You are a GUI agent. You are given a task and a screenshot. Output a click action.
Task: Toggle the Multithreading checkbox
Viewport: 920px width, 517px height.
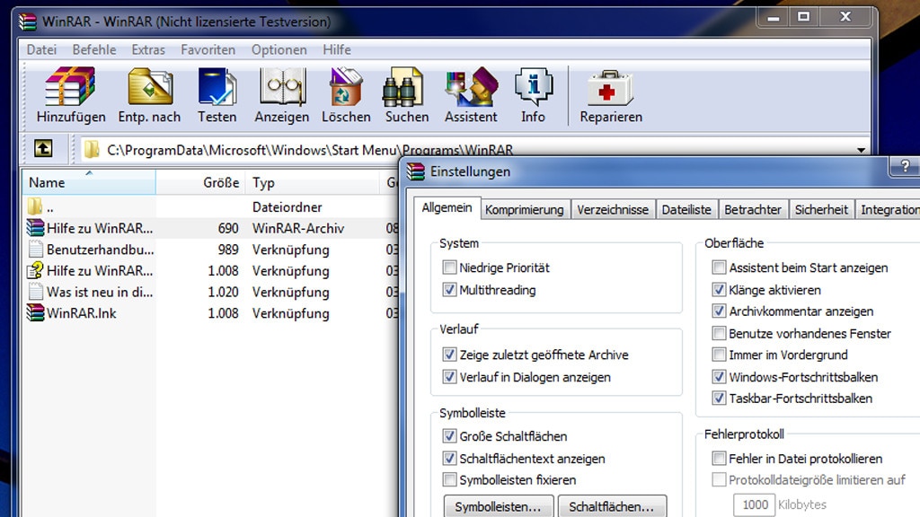click(449, 290)
